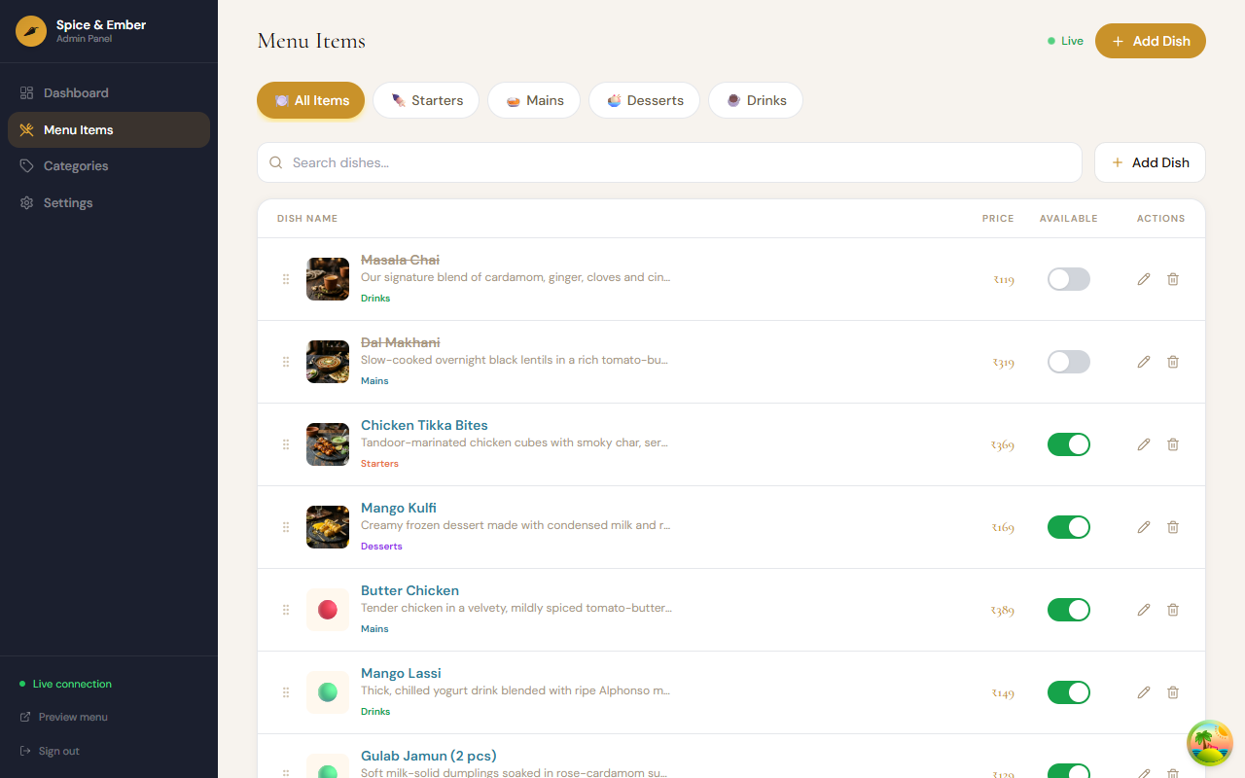
Task: Click drag handle of Masala Chai row
Action: pos(286,279)
